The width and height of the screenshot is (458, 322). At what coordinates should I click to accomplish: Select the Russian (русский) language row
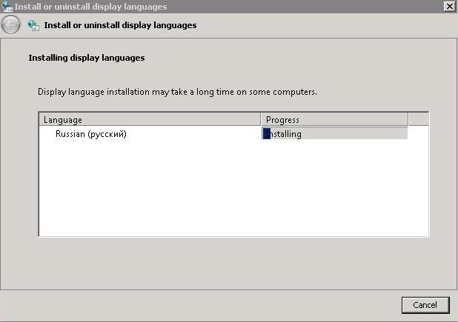[x=233, y=134]
